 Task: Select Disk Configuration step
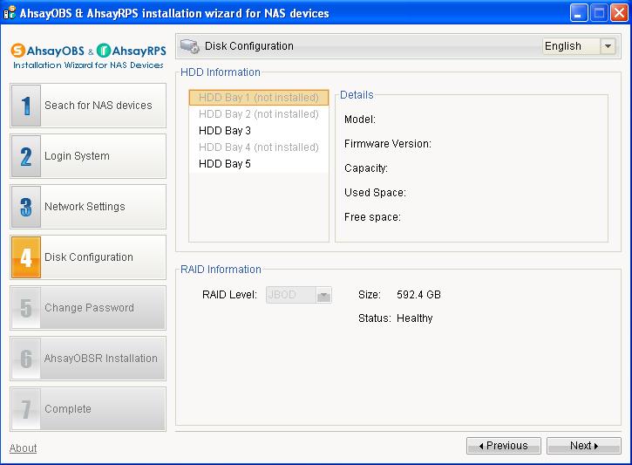88,257
